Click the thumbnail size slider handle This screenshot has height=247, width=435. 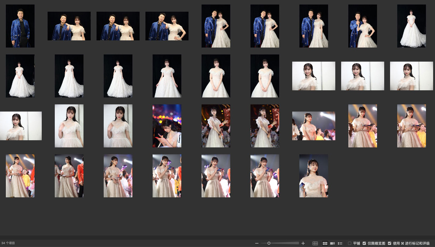pos(269,243)
